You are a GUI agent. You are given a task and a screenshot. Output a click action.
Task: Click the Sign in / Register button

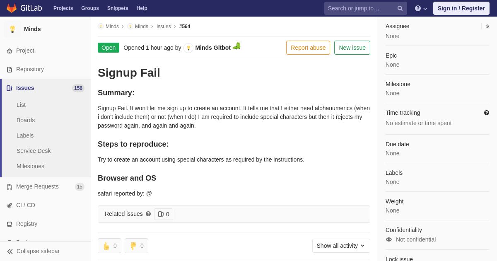[461, 8]
